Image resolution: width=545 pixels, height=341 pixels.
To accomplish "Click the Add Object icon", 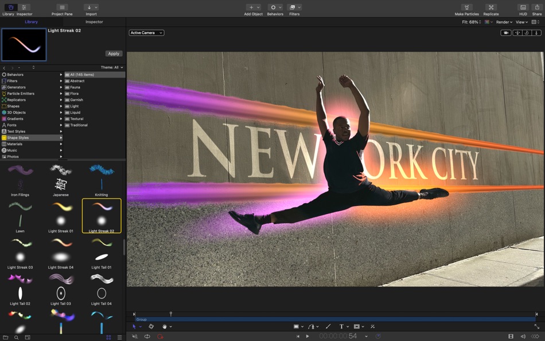I will pos(251,9).
